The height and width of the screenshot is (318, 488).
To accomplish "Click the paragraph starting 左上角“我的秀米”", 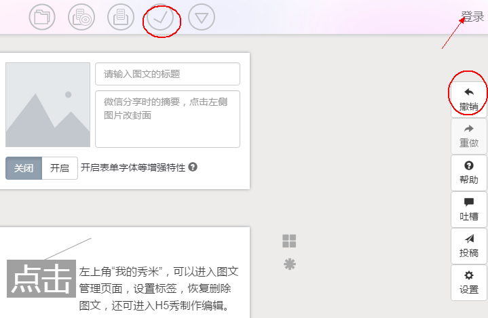I will pos(159,289).
